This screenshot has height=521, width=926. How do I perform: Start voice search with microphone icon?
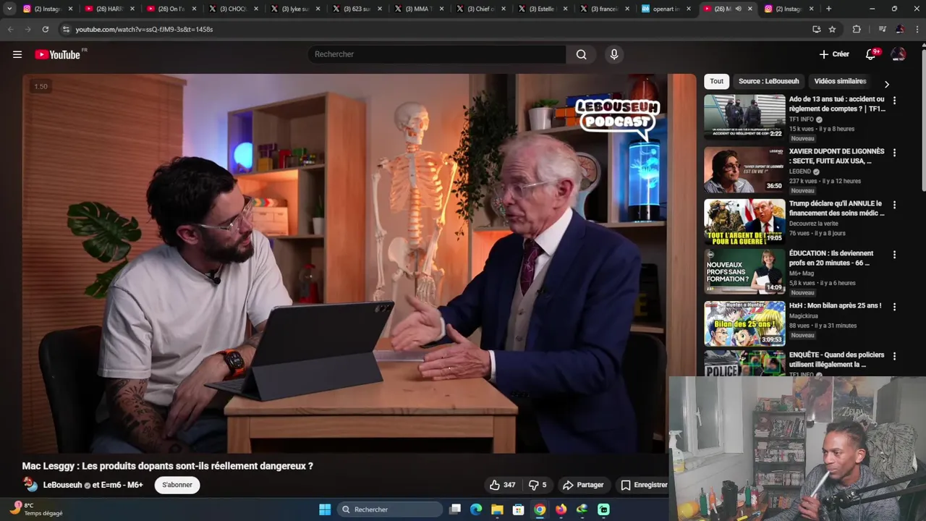(614, 54)
